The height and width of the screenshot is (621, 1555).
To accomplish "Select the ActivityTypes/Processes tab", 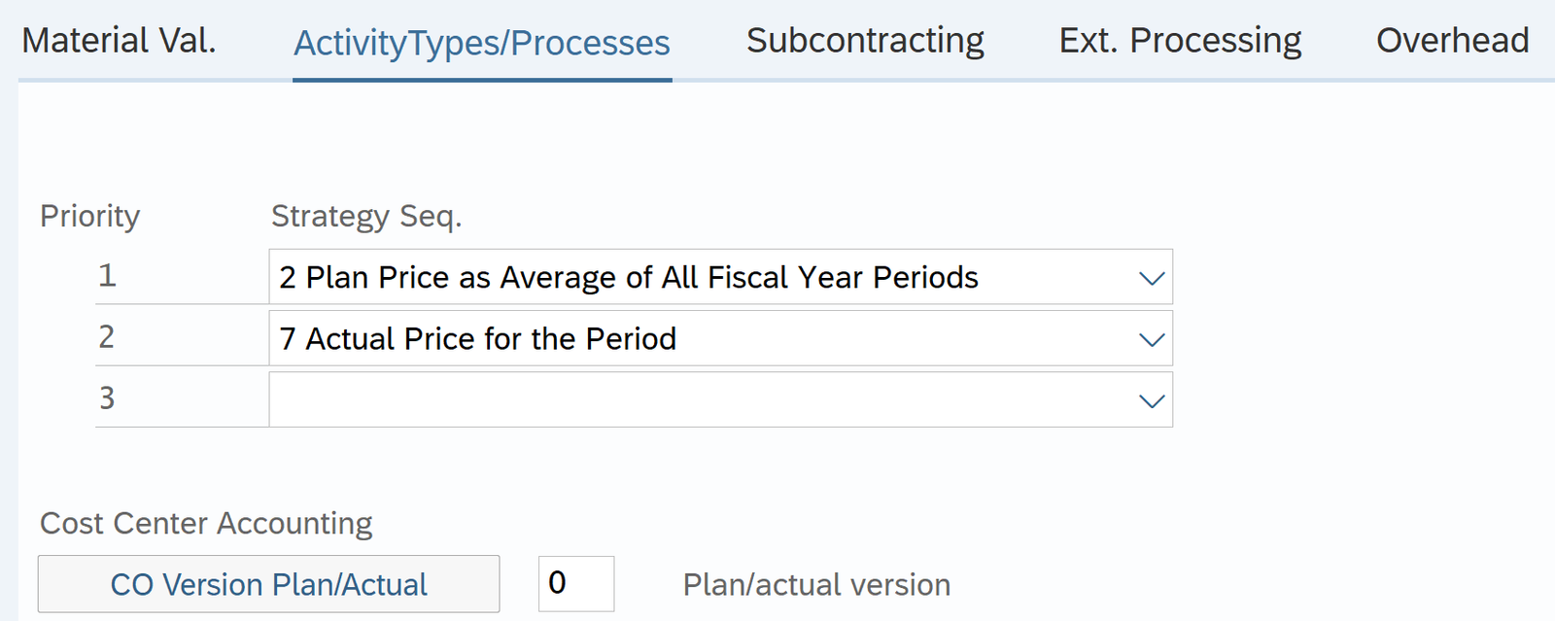I will click(482, 43).
